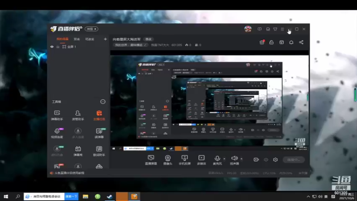Click room number 601305 in header
This screenshot has height=201, width=357.
coord(177,45)
